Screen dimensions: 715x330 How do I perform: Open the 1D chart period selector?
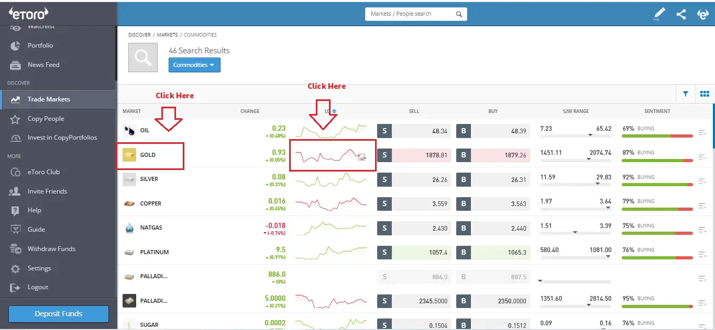pyautogui.click(x=330, y=111)
